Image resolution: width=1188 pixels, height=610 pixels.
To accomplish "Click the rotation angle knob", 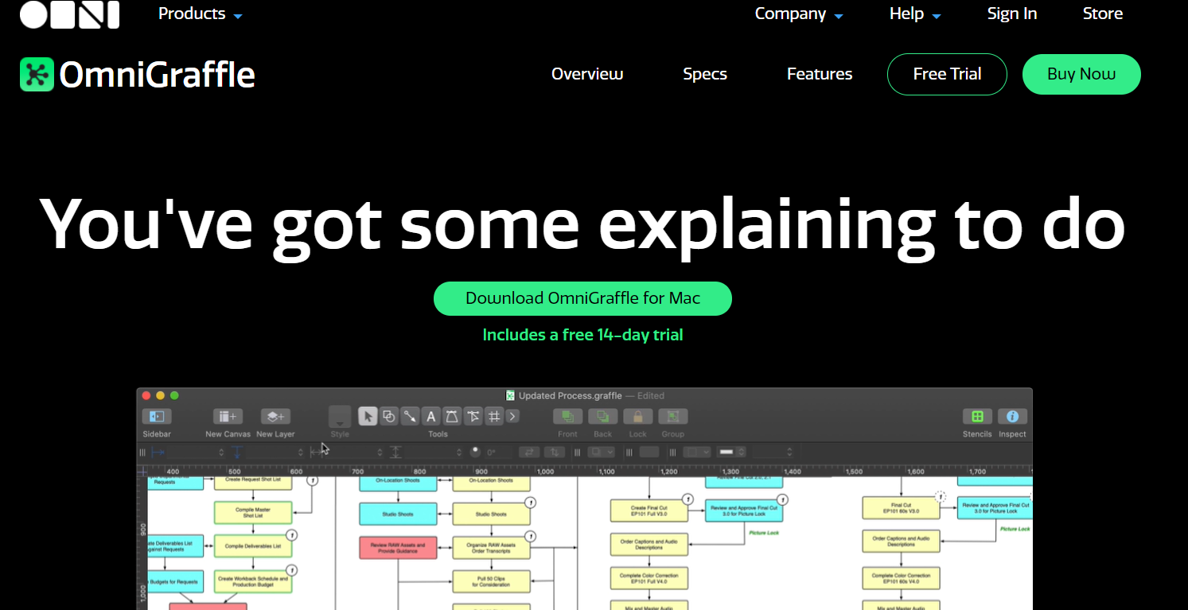I will click(476, 451).
